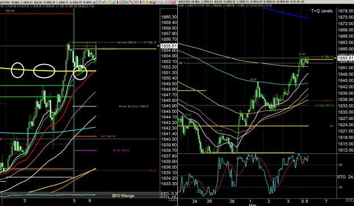This screenshot has height=206, width=354.
Task: Click the 1845.00 level on left price axis
Action: 169,111
